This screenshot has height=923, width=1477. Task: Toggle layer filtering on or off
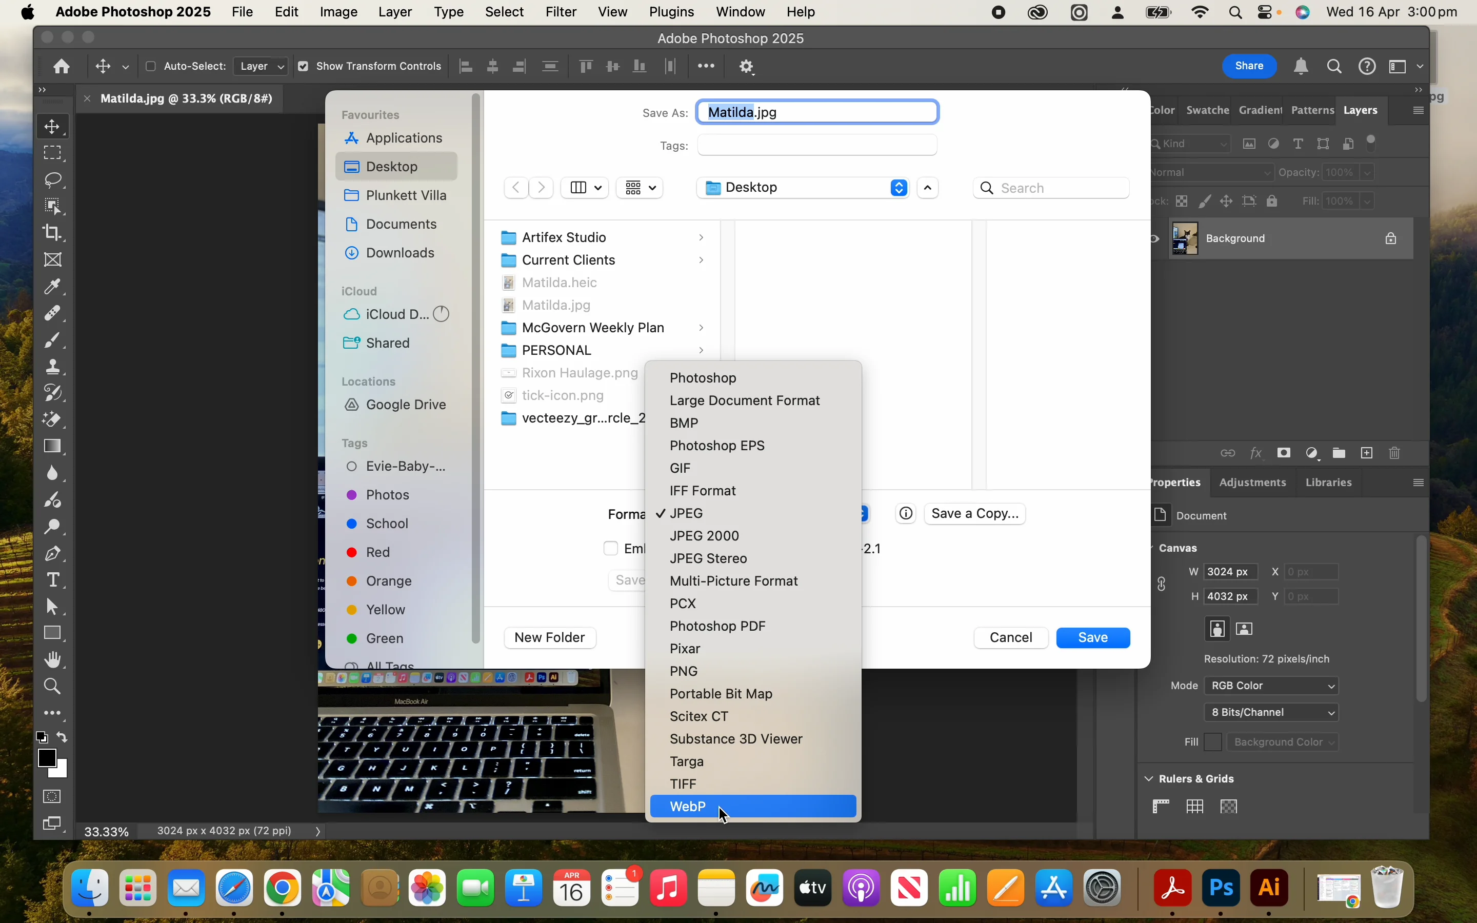[1371, 143]
